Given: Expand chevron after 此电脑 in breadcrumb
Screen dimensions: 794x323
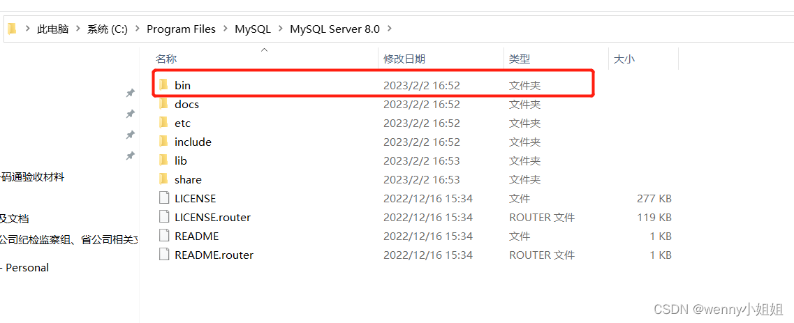Looking at the screenshot, I should click(x=78, y=29).
